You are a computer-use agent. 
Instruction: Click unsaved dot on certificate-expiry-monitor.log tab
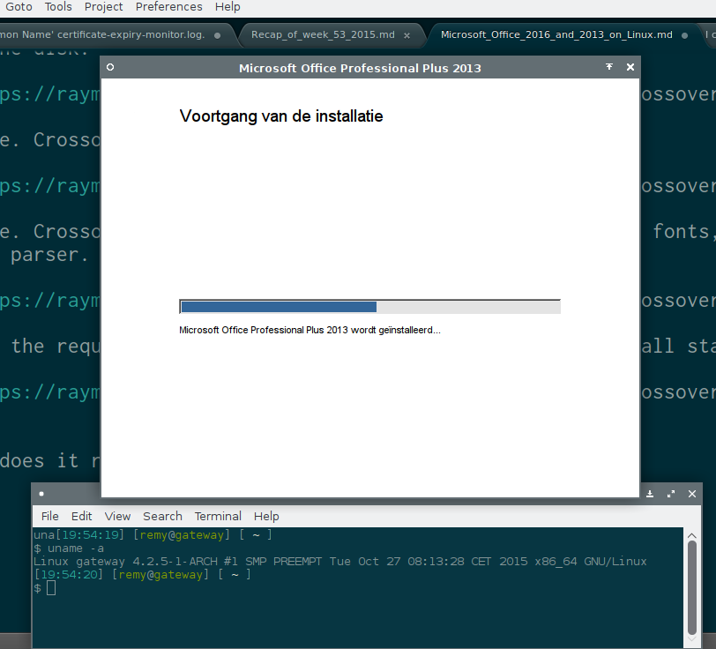pyautogui.click(x=217, y=35)
